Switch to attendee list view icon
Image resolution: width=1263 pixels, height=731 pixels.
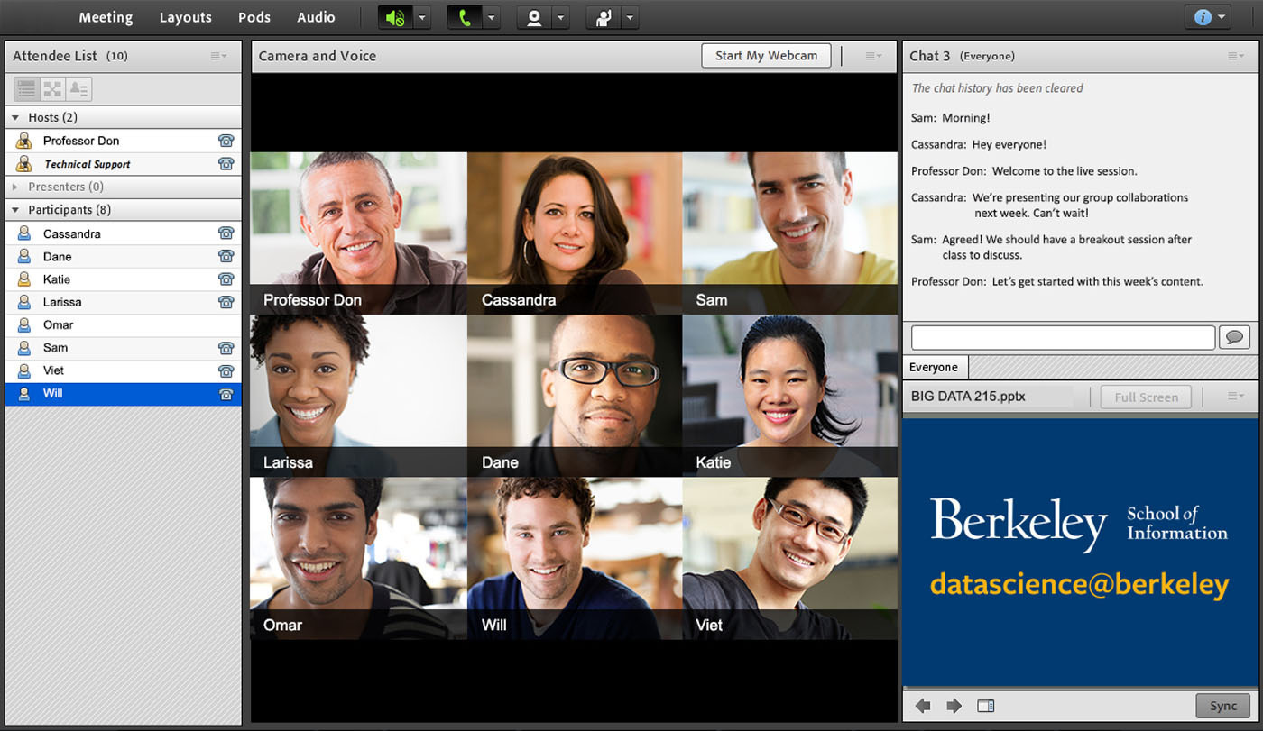click(26, 89)
